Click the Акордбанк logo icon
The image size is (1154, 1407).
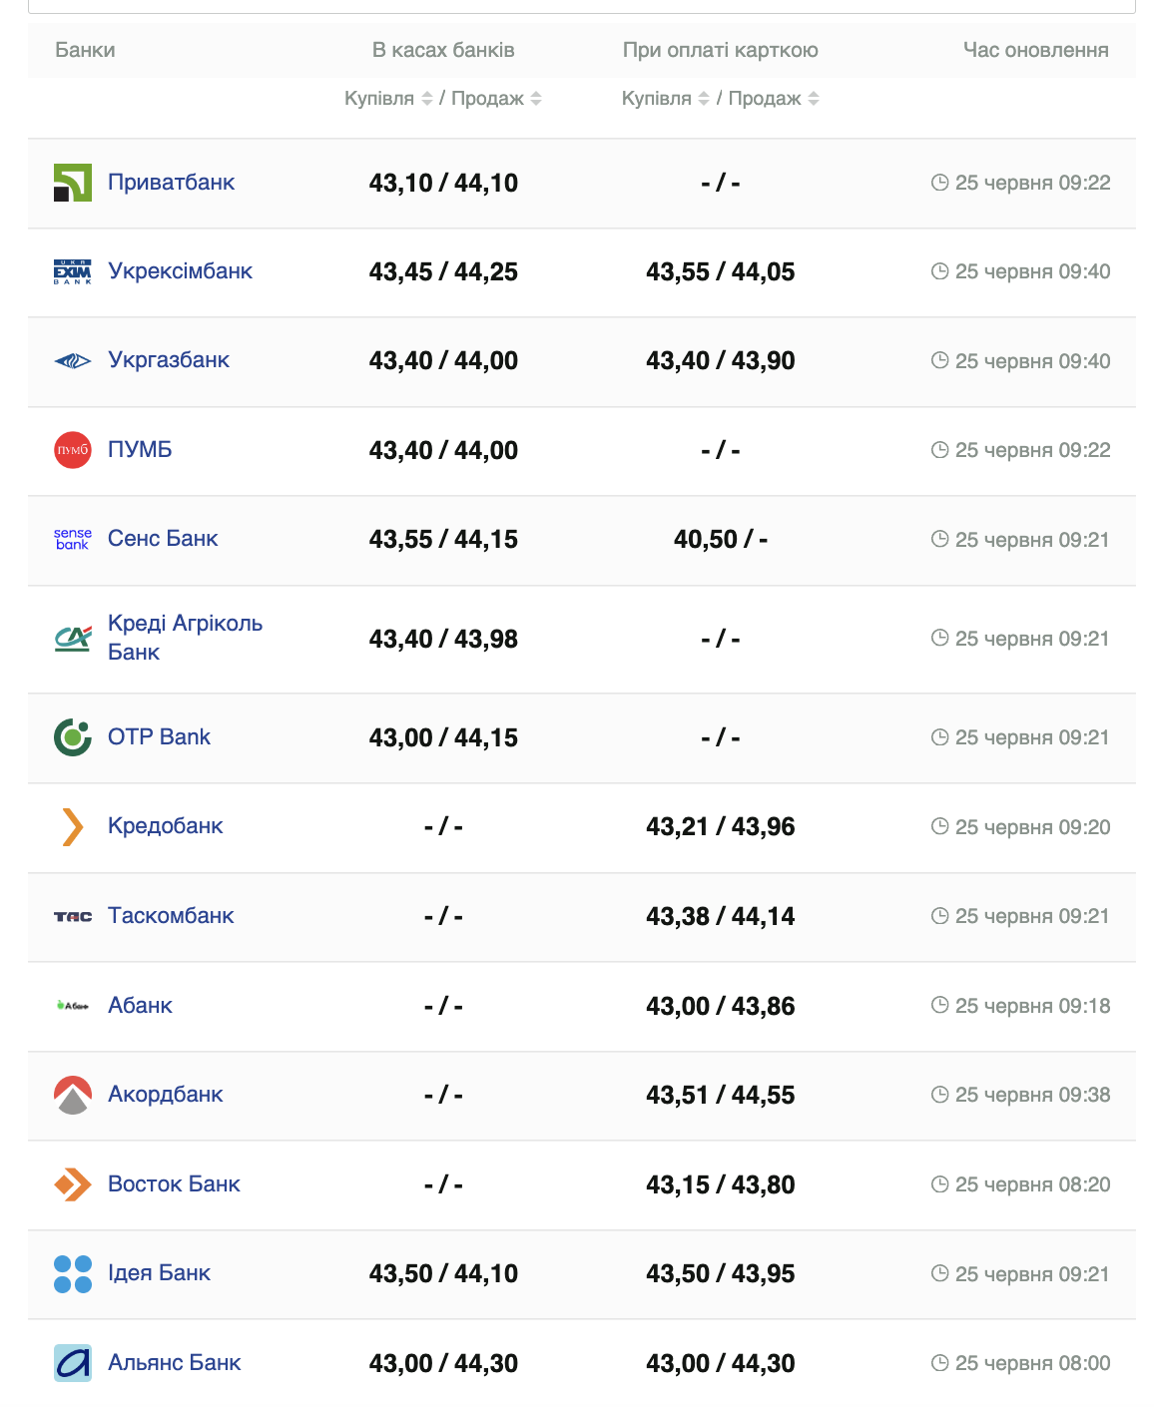72,1095
